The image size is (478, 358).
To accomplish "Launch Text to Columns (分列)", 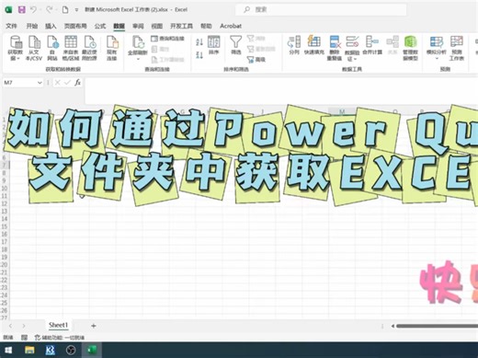I will coord(294,45).
